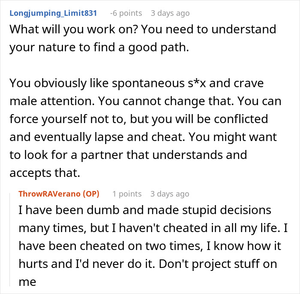Click the "(OP)" tag after ThrowRAVerano
300x294 pixels.
pos(91,194)
